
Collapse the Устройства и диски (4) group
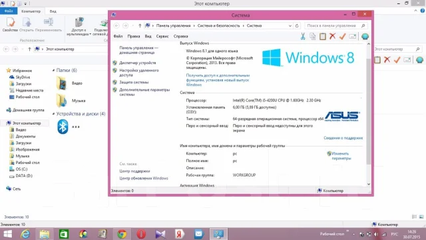[x=53, y=114]
